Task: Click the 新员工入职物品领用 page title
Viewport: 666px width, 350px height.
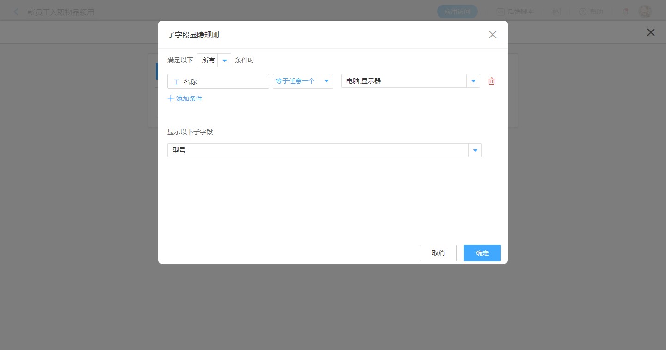Action: coord(61,12)
